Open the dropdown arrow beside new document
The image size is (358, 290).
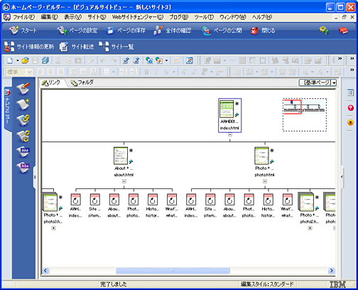pos(17,60)
